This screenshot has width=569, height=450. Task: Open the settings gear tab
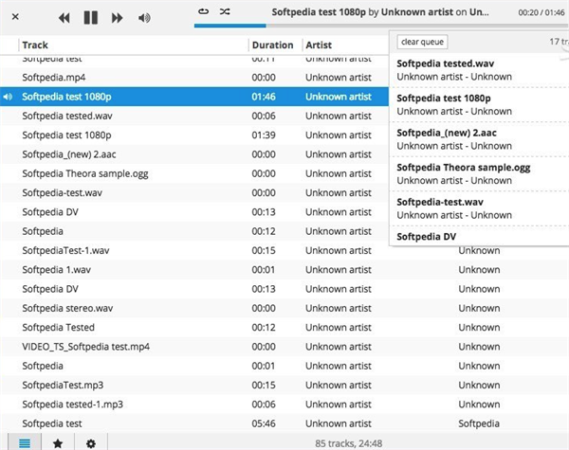(91, 442)
